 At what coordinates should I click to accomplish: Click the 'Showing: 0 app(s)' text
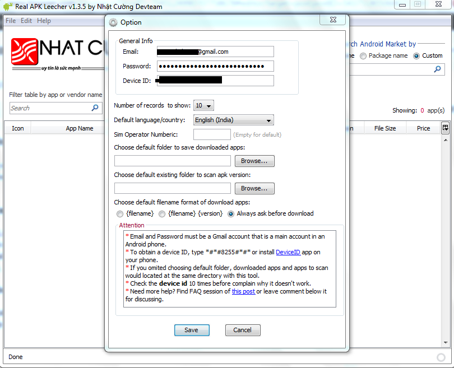(x=418, y=110)
